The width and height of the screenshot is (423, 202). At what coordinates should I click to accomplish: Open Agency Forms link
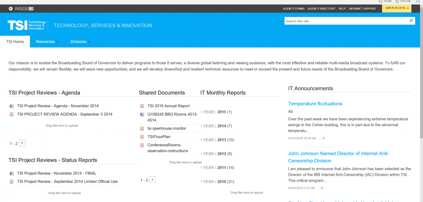pyautogui.click(x=294, y=9)
